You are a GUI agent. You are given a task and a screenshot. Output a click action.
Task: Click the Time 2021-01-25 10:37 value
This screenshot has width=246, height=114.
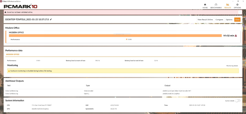pyautogui.click(x=197, y=105)
